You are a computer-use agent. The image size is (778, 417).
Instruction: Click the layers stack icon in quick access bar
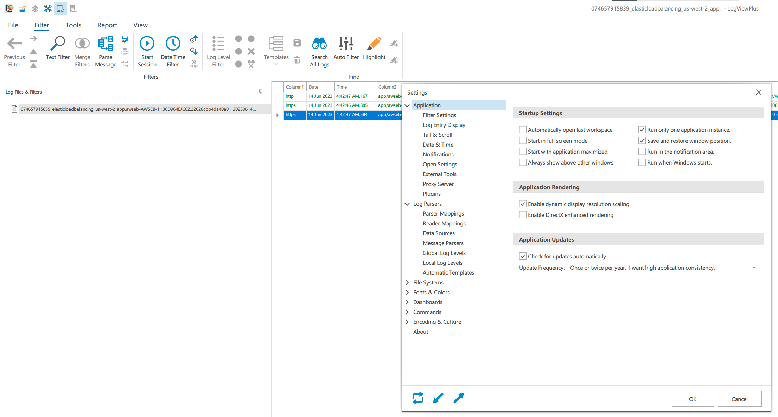click(35, 8)
